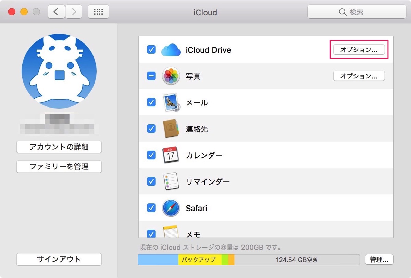Focus the 検索 search field

tap(357, 12)
